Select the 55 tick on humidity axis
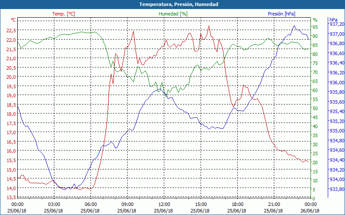The image size is (345, 215). click(x=315, y=99)
